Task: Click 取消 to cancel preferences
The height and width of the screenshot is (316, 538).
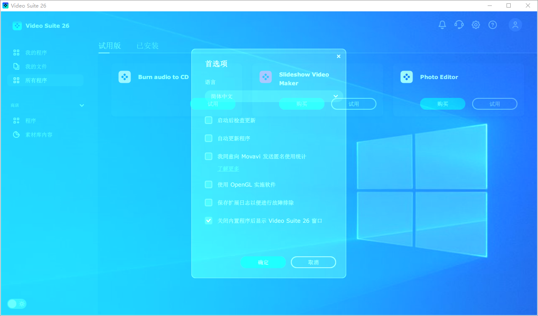Action: (313, 262)
